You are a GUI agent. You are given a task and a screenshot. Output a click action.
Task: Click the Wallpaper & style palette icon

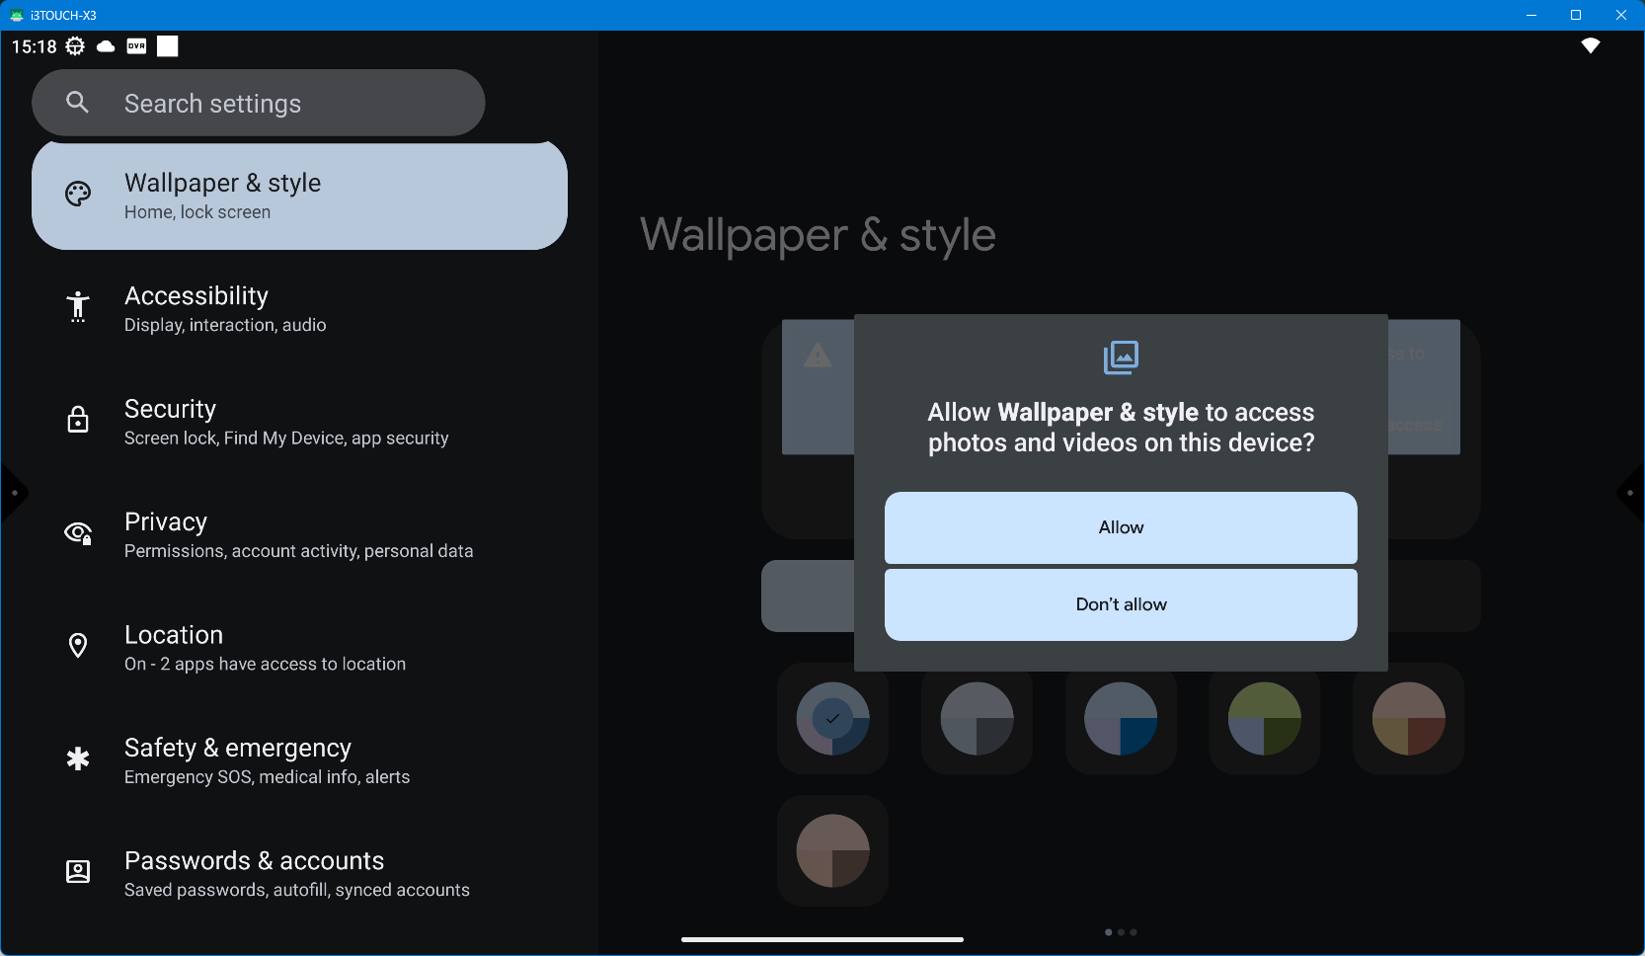click(78, 195)
